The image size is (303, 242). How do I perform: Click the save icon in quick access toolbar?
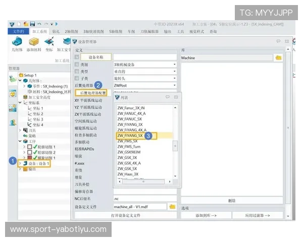32,24
